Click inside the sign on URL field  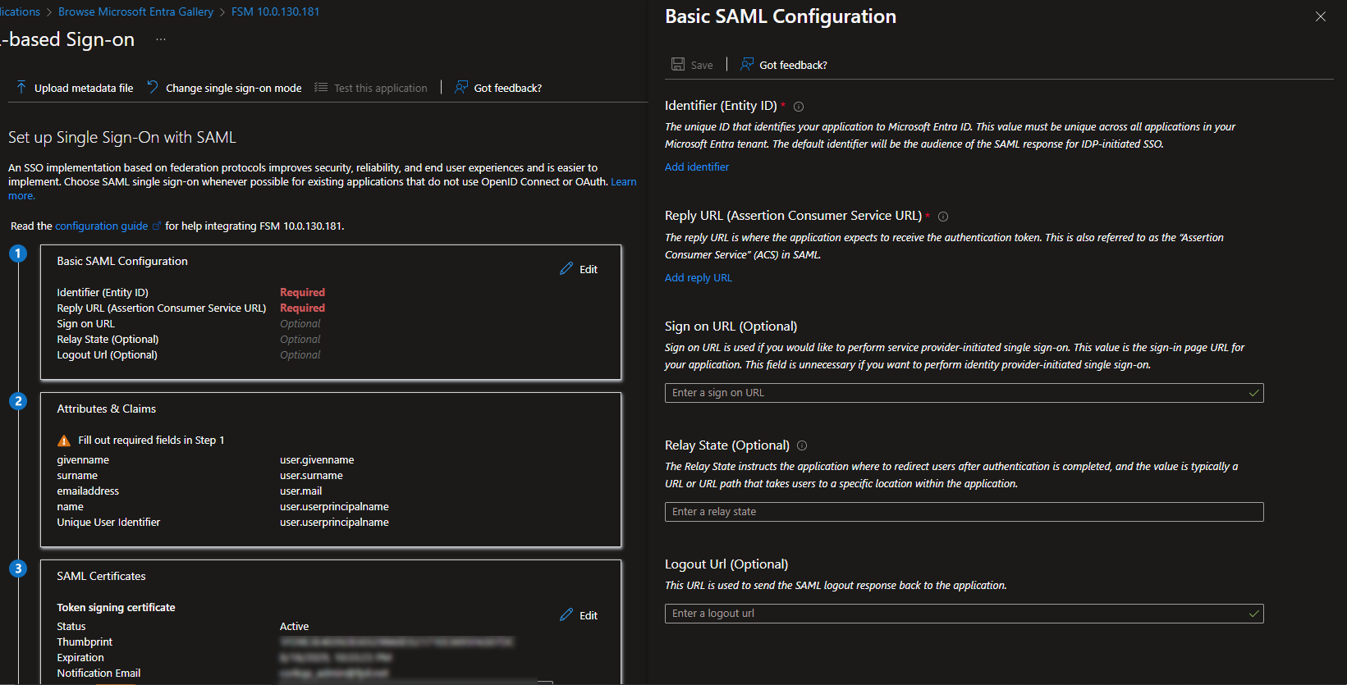(956, 393)
